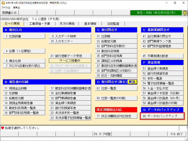Open 33 部門別科目別取引
188x141 pixels.
pos(116,46)
